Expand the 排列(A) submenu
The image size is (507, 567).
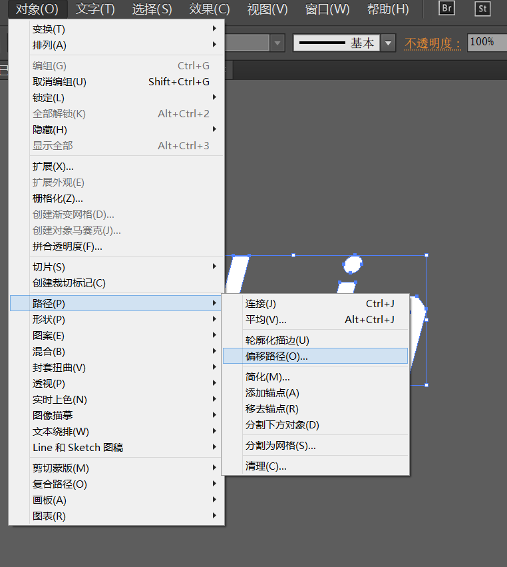117,45
